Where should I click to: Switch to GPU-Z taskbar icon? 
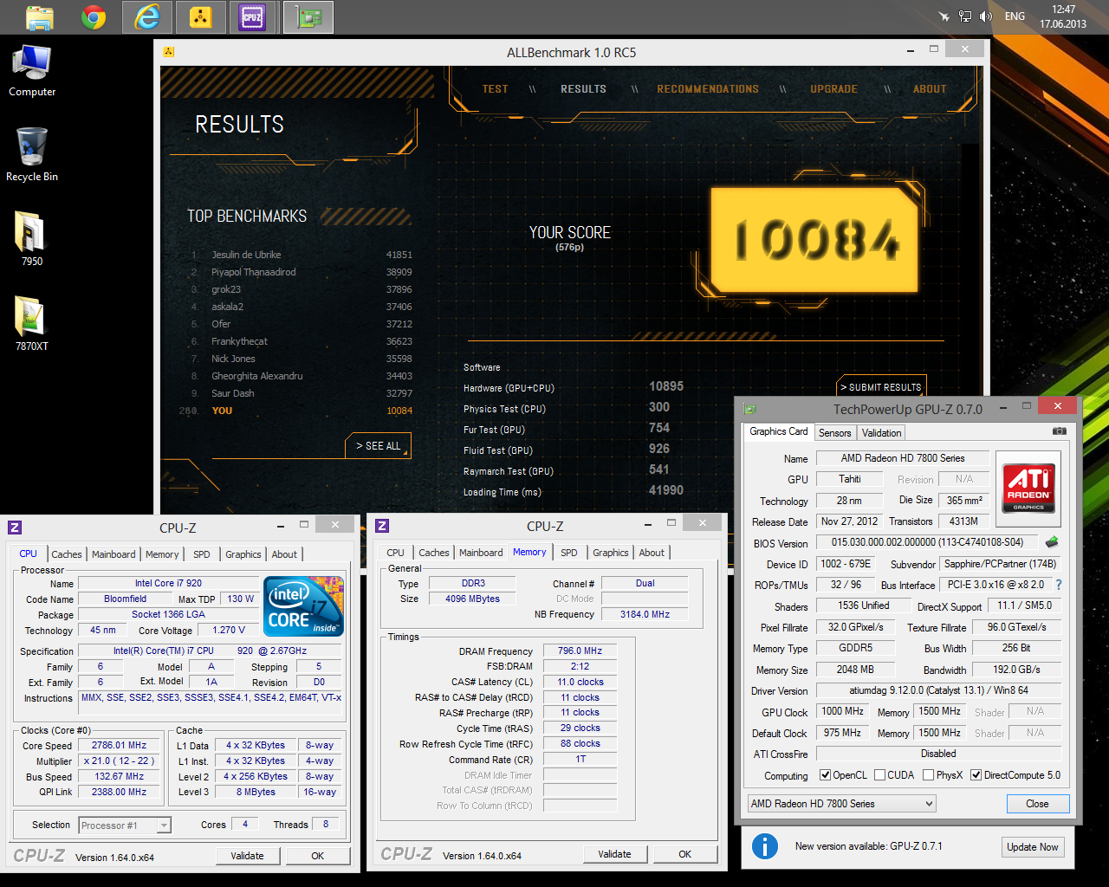308,17
